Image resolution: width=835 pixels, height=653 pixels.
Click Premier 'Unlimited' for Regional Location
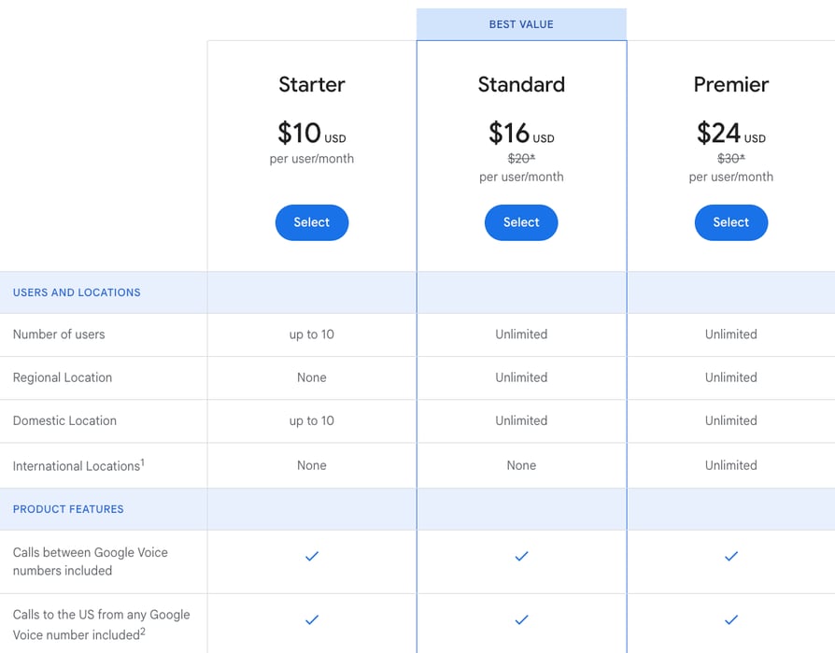click(x=731, y=377)
